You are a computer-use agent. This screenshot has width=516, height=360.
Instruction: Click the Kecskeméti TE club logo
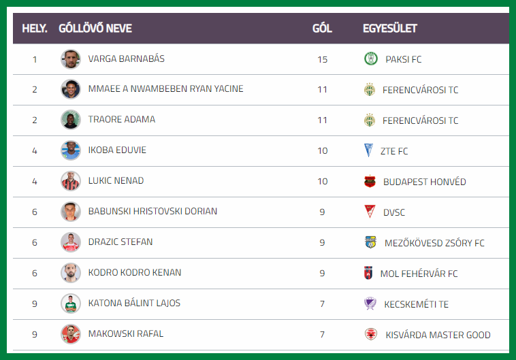pos(370,304)
